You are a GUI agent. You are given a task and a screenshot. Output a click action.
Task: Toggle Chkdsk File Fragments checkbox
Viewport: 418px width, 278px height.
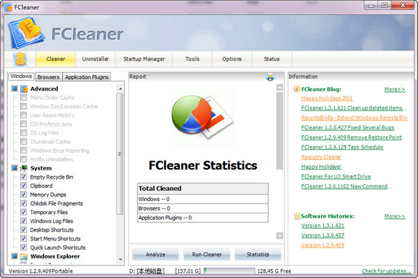[24, 203]
